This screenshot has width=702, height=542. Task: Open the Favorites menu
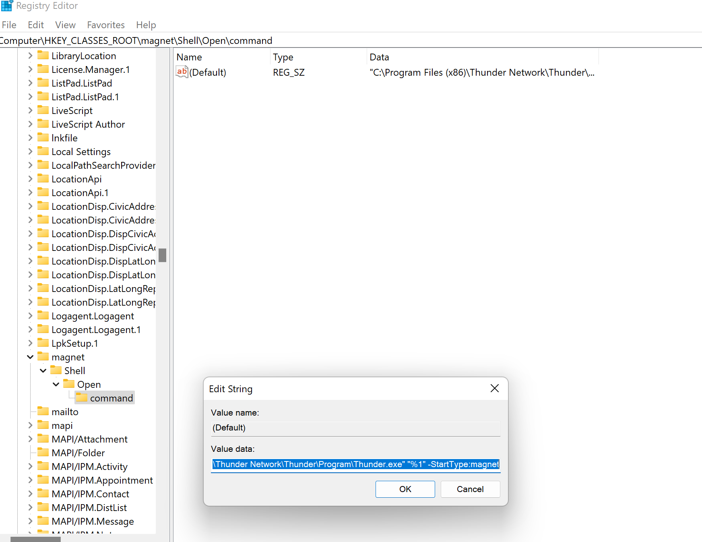[x=106, y=25]
